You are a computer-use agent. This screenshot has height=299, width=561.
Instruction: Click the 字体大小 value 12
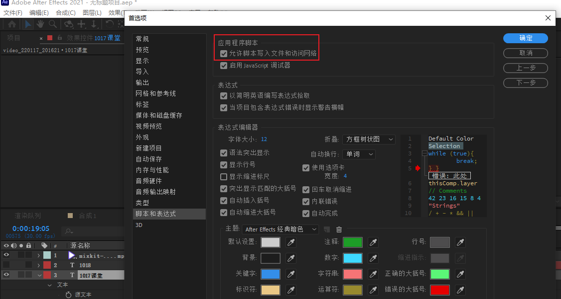pyautogui.click(x=264, y=139)
